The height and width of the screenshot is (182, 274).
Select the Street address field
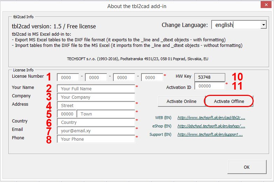(x=96, y=106)
